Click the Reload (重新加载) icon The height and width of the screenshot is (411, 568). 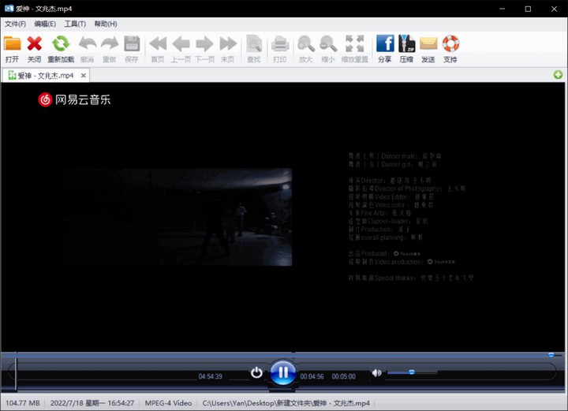click(x=61, y=43)
